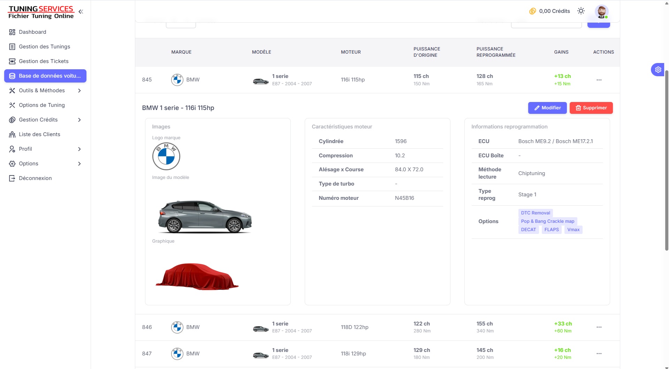Open actions menu for row 845
Image resolution: width=669 pixels, height=369 pixels.
[599, 80]
